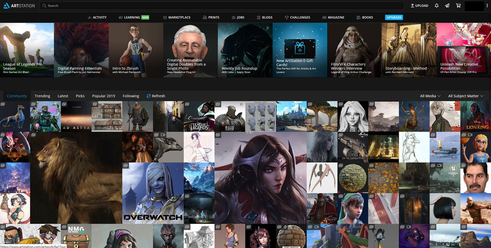Open the Overwatch artwork thumbnail

(152, 193)
